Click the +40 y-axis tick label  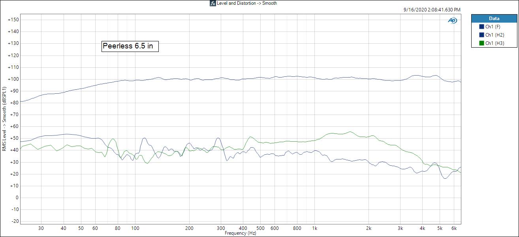pos(14,150)
